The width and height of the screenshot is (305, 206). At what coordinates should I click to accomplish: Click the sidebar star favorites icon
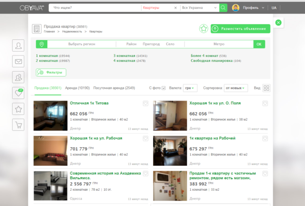19,109
